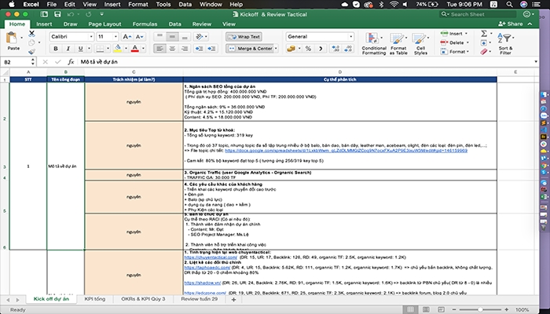Decrease decimal places

point(348,49)
